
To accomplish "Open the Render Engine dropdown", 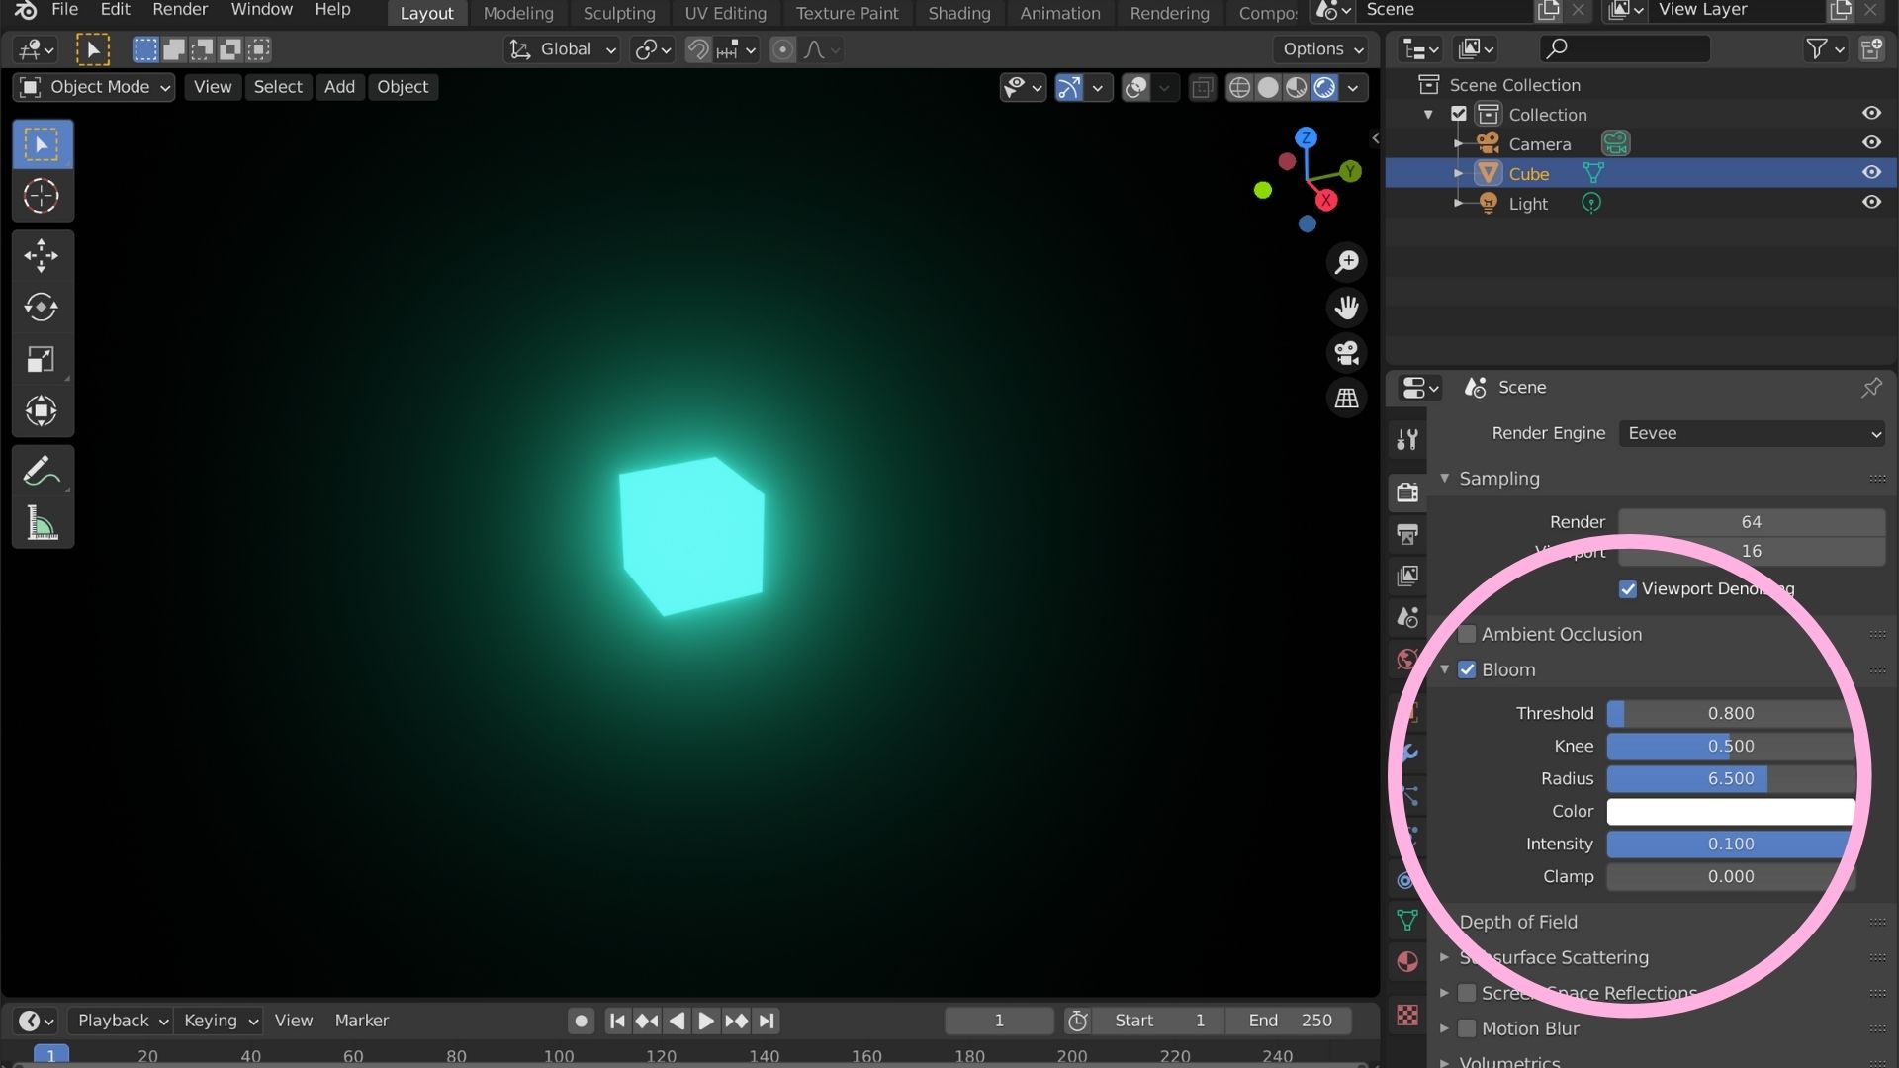I will click(x=1751, y=433).
